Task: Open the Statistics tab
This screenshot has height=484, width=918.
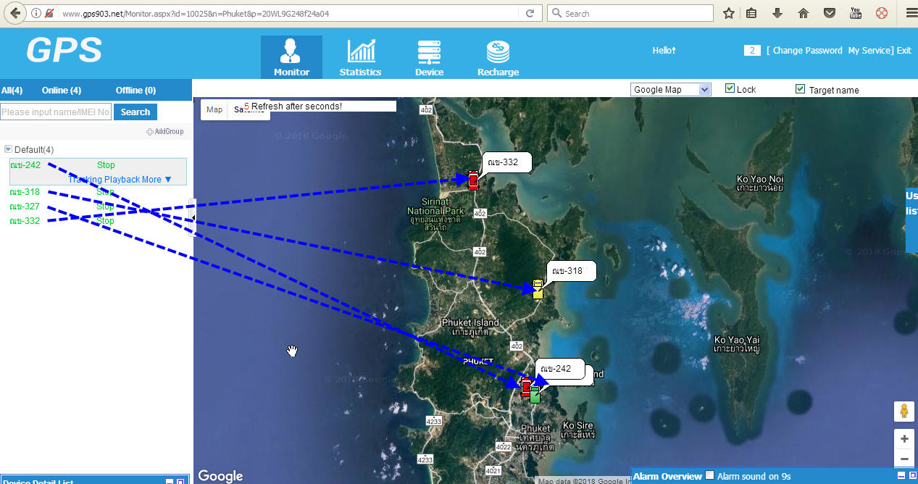Action: pos(360,57)
